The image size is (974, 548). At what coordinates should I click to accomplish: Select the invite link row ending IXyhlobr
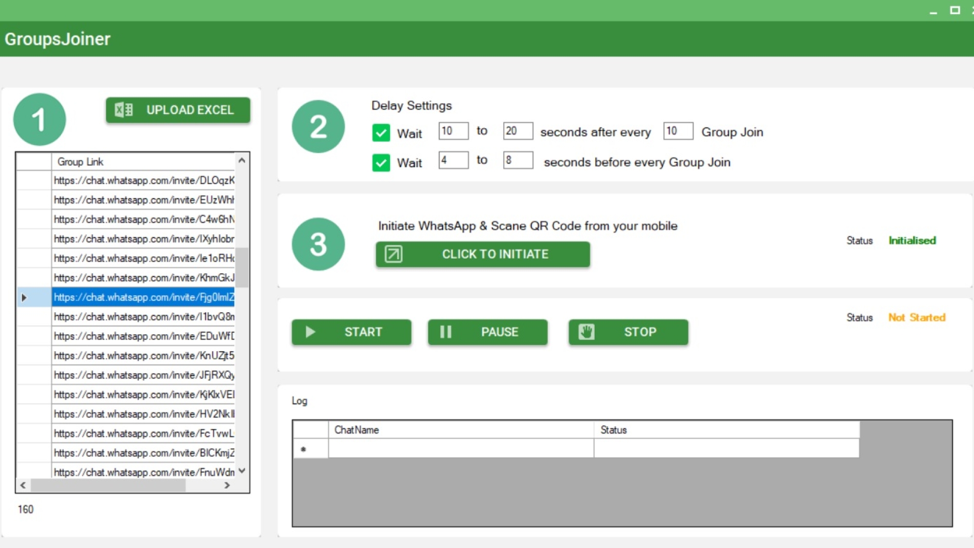point(143,239)
